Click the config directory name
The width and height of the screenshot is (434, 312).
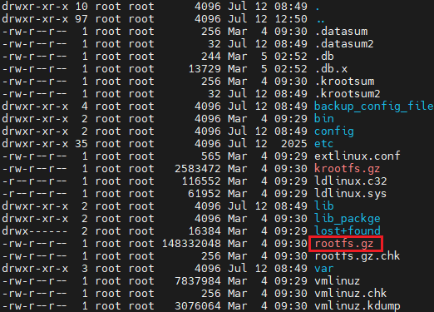point(334,131)
